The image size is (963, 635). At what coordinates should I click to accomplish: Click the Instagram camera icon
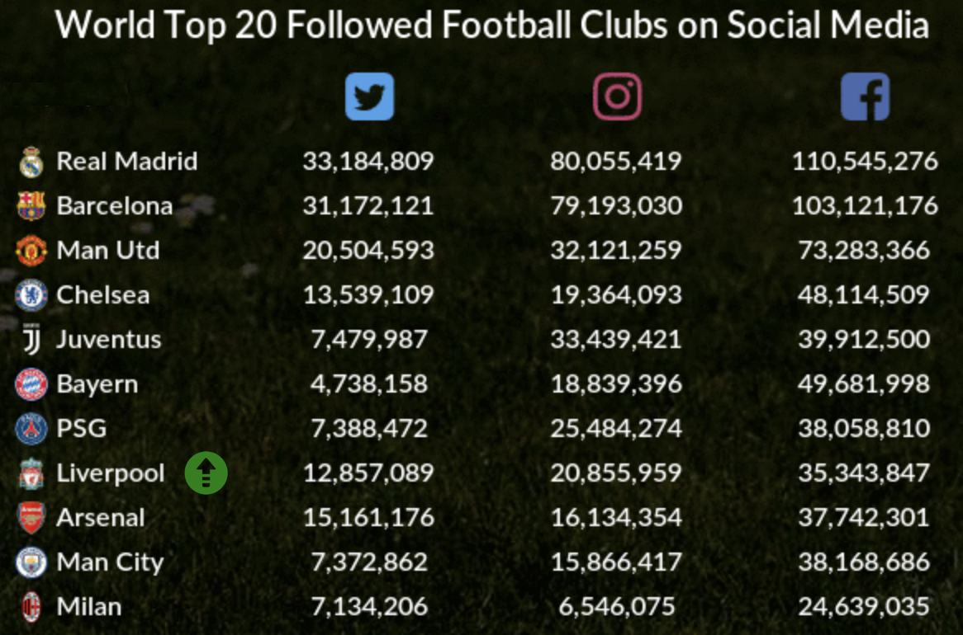point(617,96)
